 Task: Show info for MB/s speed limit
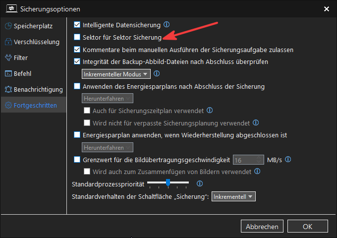288,160
